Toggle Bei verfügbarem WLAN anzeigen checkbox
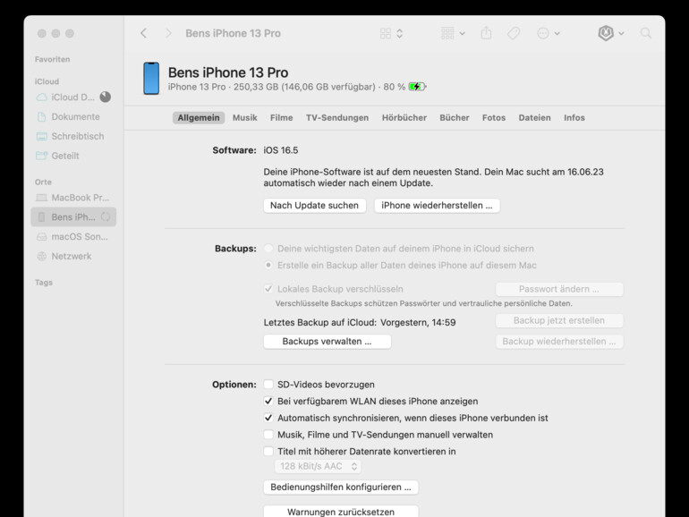This screenshot has width=689, height=517. [x=268, y=401]
